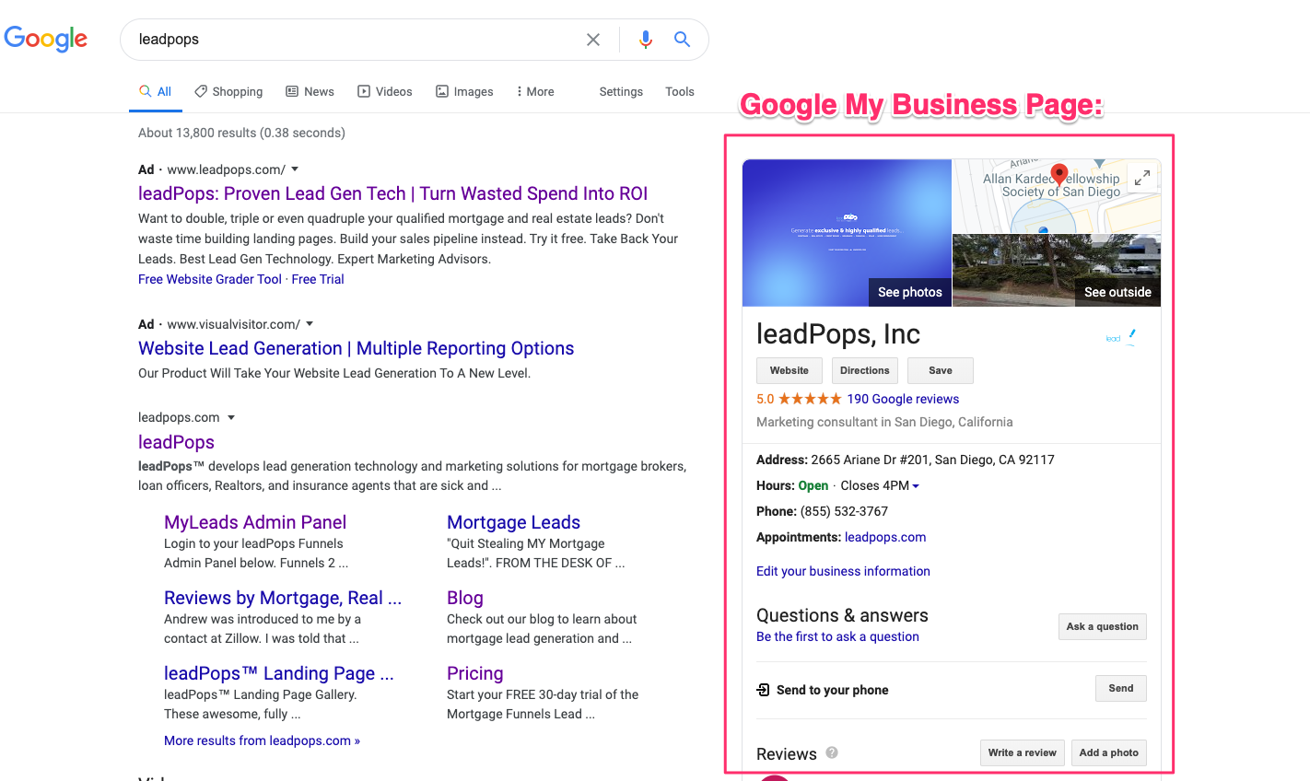Screen dimensions: 1310x781
Task: Click the phone number (855) 532-3767
Action: tap(844, 511)
